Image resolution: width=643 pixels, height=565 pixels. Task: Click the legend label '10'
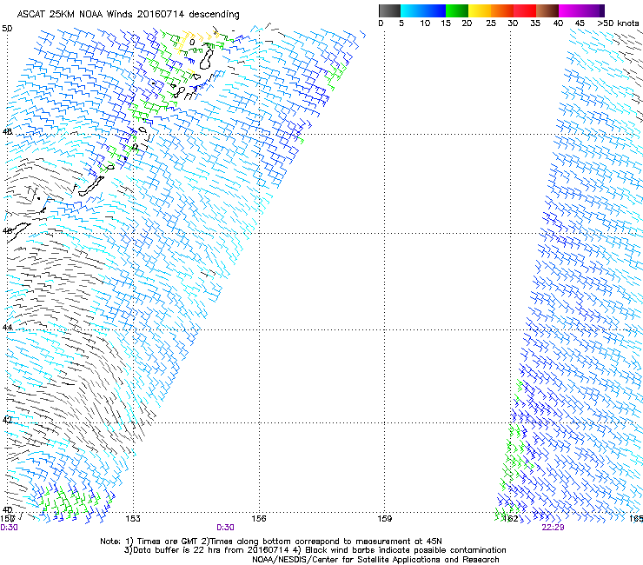click(425, 23)
